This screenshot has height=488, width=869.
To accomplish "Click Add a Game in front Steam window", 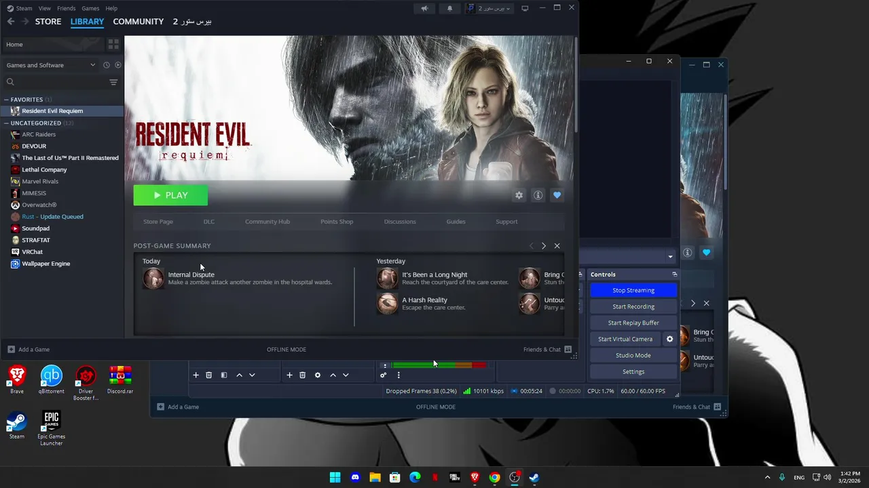I will tap(29, 350).
